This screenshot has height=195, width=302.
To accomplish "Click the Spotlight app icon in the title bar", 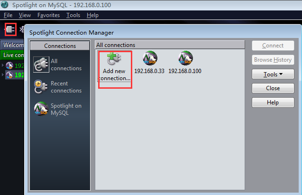I will click(5, 5).
